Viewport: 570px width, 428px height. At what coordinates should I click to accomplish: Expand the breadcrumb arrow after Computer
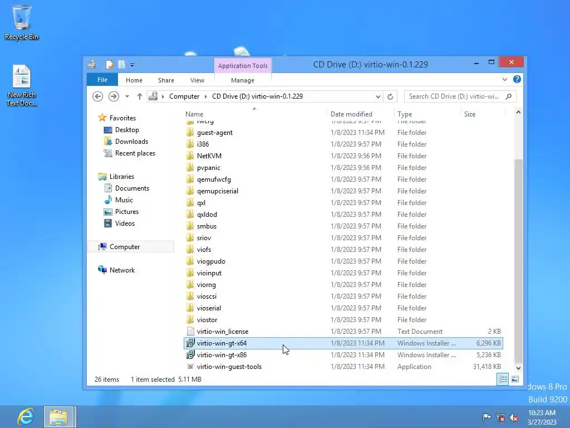206,96
